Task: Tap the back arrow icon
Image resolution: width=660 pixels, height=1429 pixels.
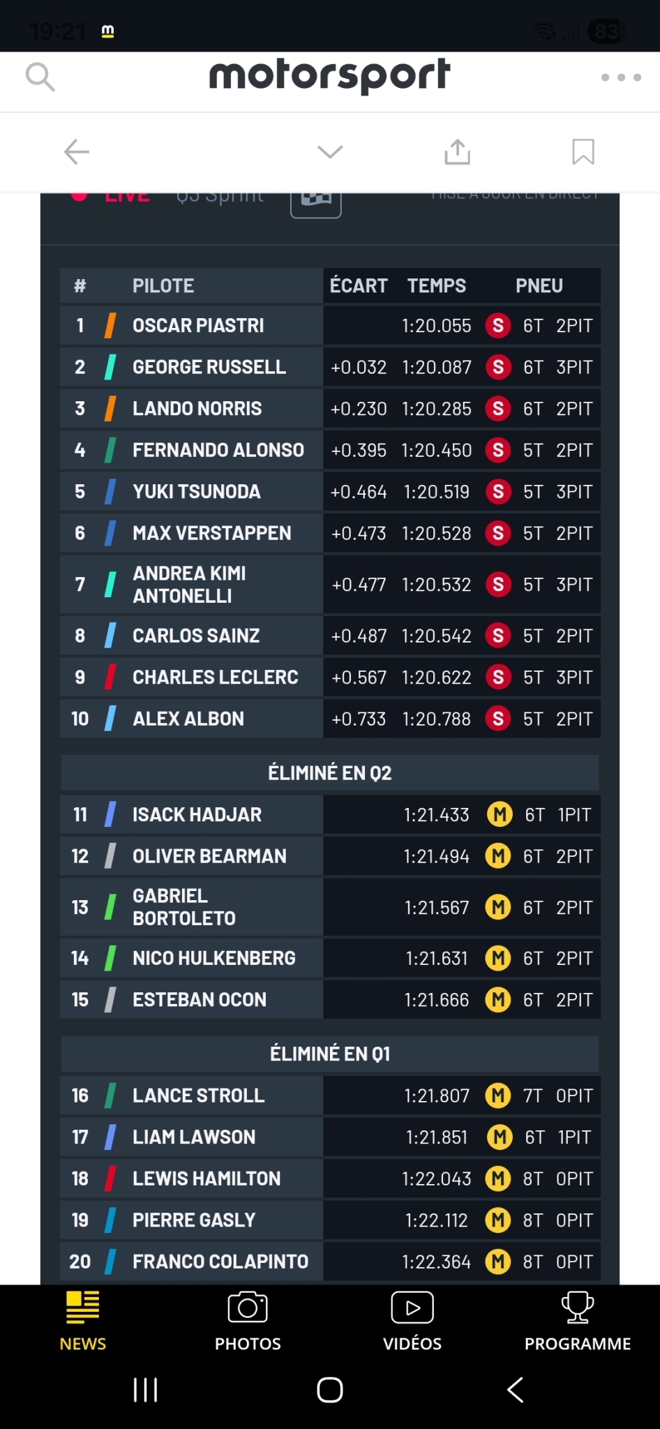Action: click(x=76, y=151)
